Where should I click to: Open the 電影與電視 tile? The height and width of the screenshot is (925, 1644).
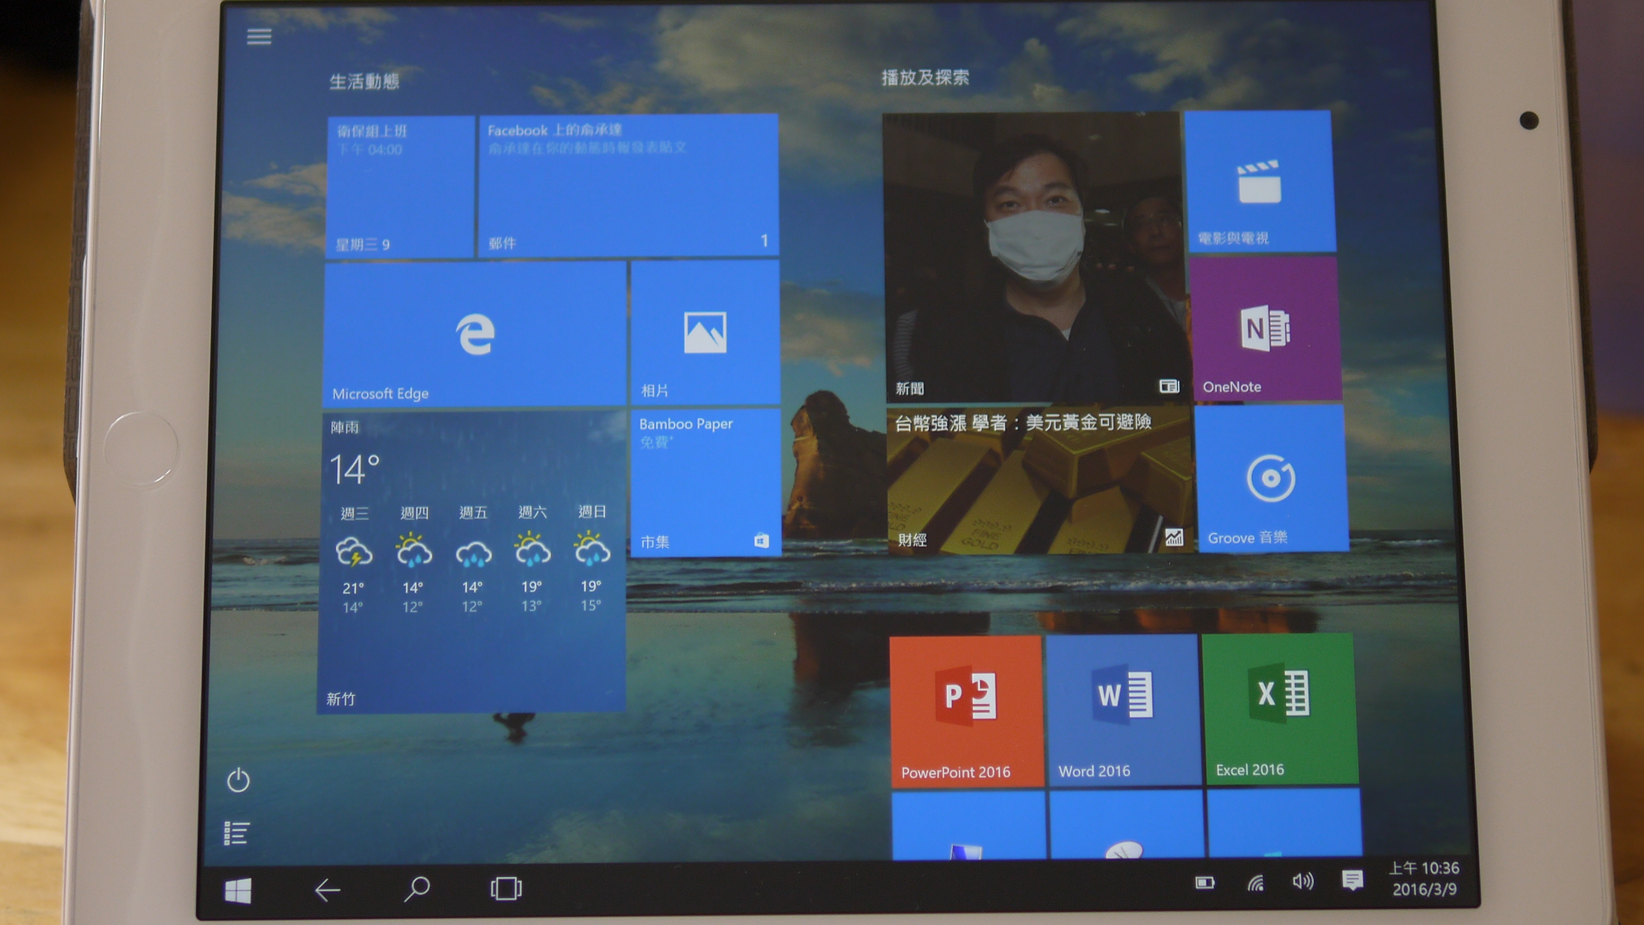pyautogui.click(x=1260, y=181)
